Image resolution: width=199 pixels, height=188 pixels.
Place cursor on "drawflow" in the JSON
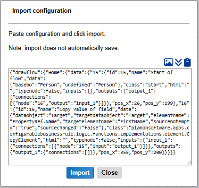click(x=26, y=72)
